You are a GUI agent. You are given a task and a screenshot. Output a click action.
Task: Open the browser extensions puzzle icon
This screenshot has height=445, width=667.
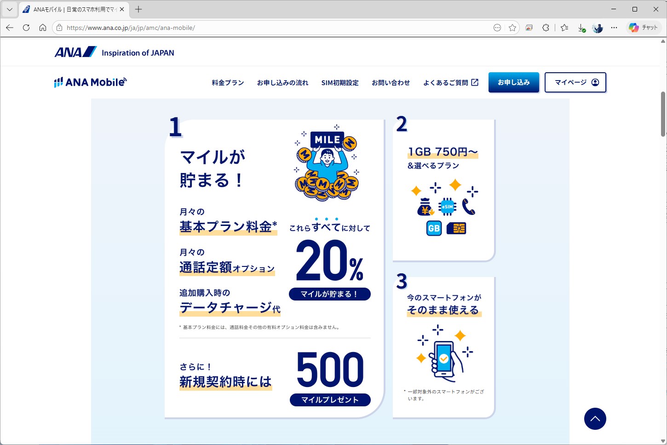point(546,28)
